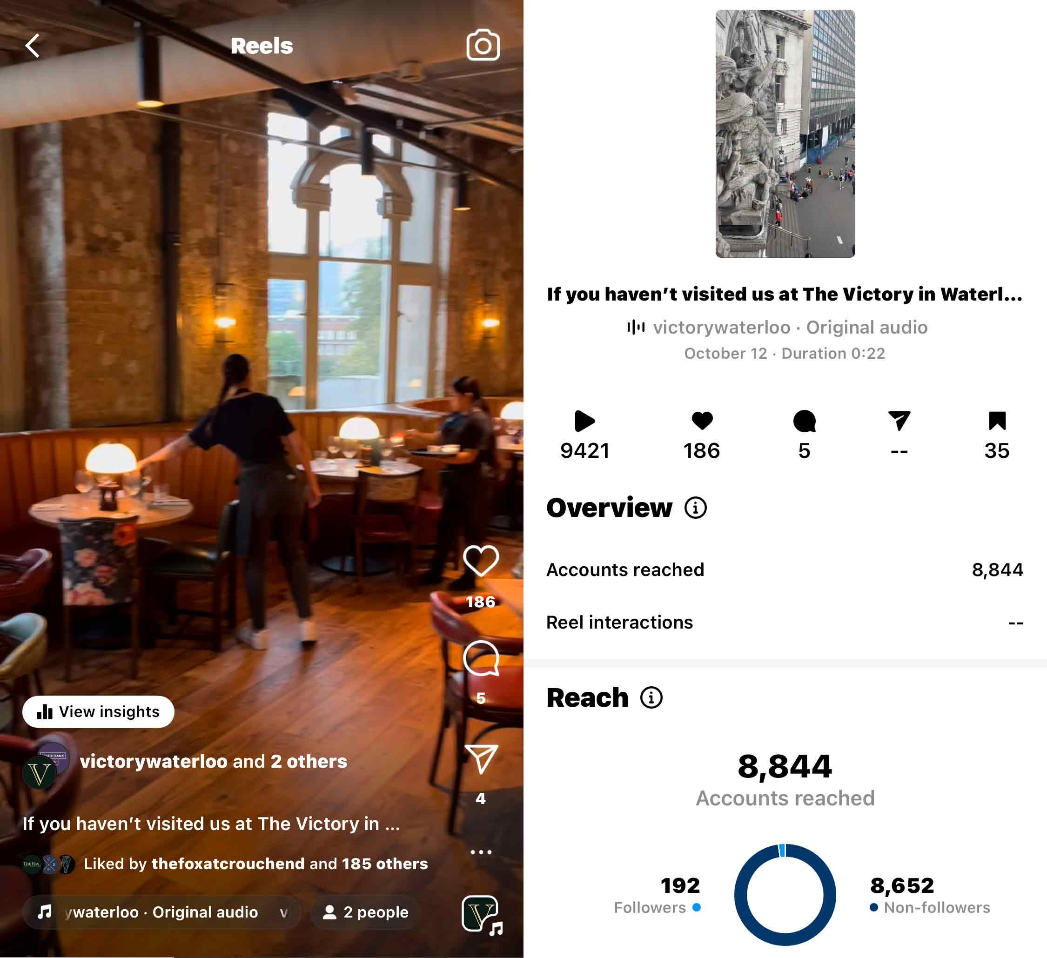The image size is (1047, 958).
Task: View who liked via 185 others
Action: [385, 864]
